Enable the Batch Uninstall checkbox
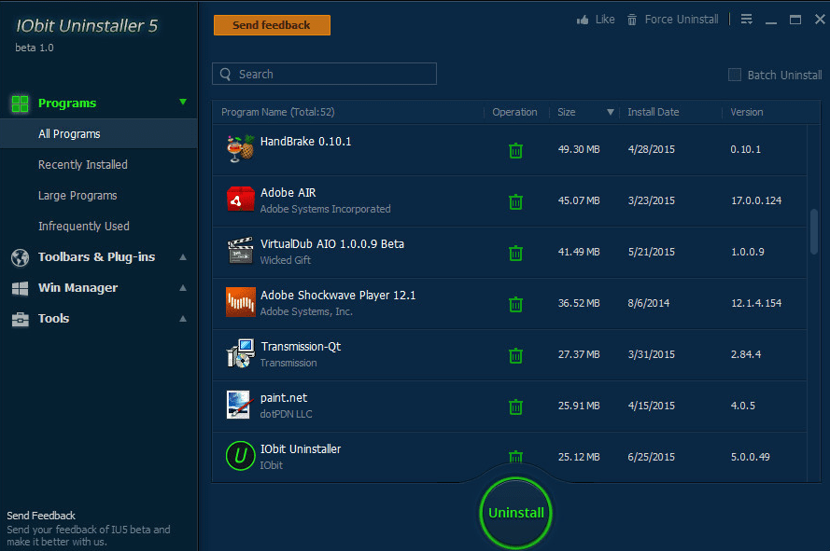This screenshot has height=551, width=830. pyautogui.click(x=735, y=75)
